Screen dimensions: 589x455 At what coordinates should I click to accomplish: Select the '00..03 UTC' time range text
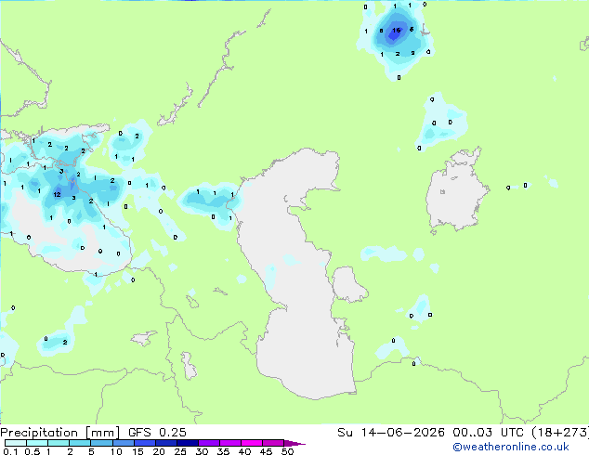(x=488, y=433)
